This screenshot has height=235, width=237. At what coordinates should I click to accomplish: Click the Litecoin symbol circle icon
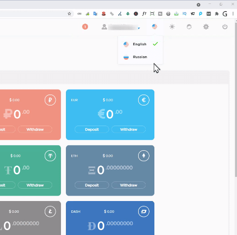point(50,211)
